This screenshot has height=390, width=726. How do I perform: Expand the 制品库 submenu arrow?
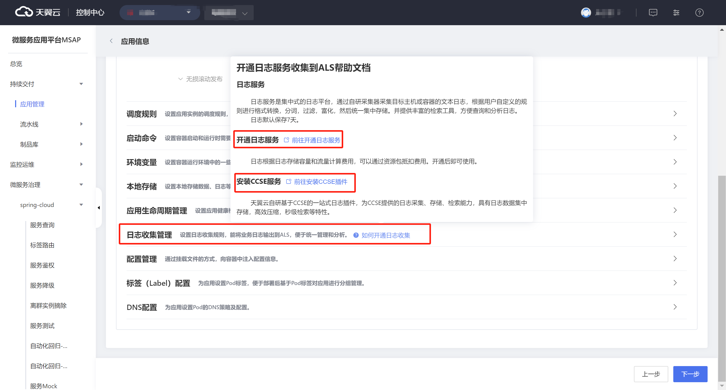pyautogui.click(x=81, y=144)
